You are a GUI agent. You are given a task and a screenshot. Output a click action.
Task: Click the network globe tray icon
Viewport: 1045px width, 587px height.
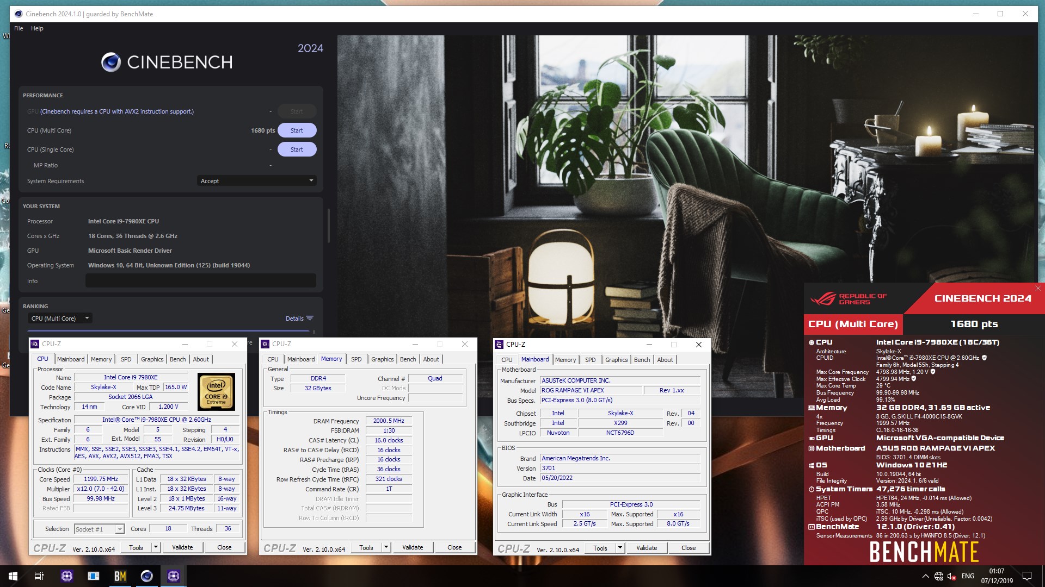click(x=939, y=576)
